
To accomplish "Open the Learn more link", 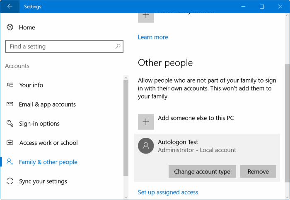I will 153,37.
